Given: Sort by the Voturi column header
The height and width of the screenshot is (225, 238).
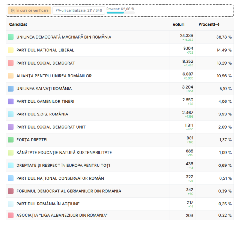Looking at the screenshot, I should coord(178,24).
